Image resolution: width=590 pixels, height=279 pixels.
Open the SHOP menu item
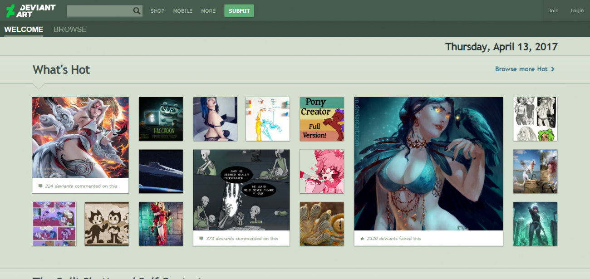pos(157,11)
